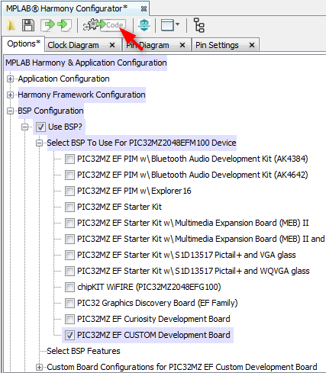This screenshot has width=326, height=373.
Task: Check S1D13517 Pictail+ and WQVGA glass box
Action: [69, 271]
